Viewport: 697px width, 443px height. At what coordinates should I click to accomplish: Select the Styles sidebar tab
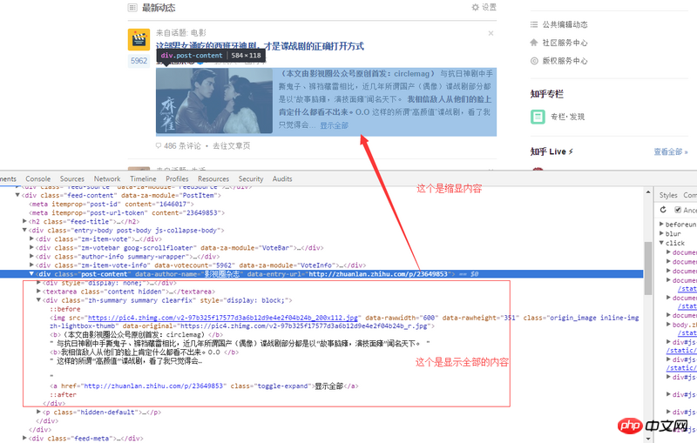[x=668, y=195]
